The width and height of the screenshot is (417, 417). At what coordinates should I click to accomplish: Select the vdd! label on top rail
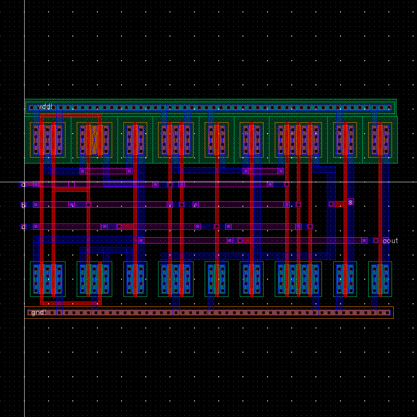pos(45,107)
